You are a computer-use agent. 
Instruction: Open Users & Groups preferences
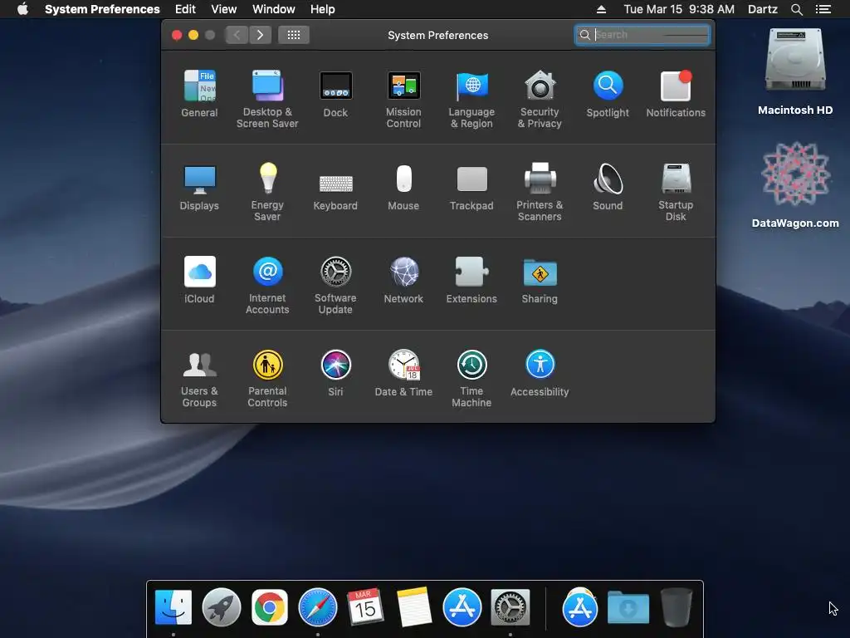coord(199,379)
